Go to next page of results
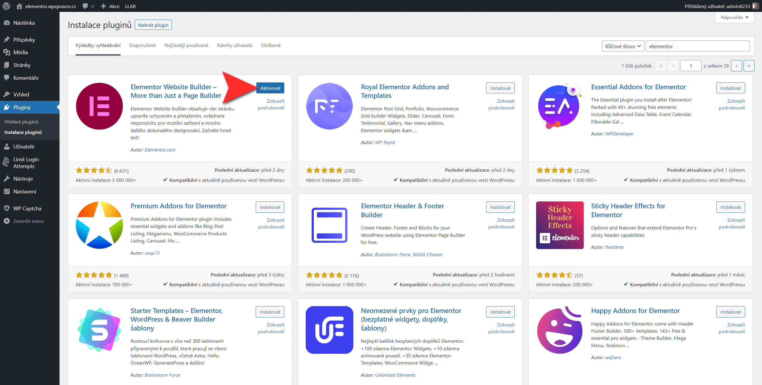762x385 pixels. click(x=736, y=66)
